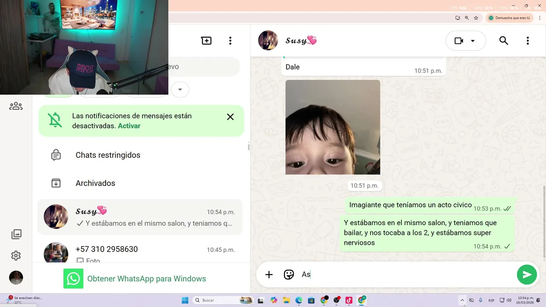546x307 pixels.
Task: Open the Communities icon in sidebar
Action: click(x=16, y=106)
